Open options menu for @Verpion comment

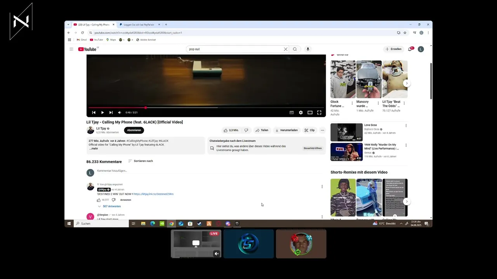point(322,217)
